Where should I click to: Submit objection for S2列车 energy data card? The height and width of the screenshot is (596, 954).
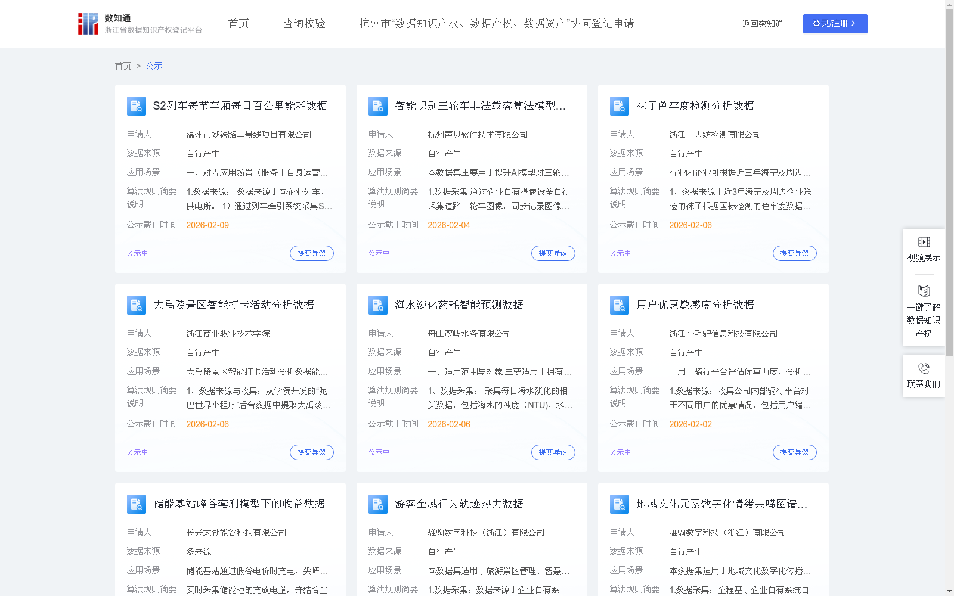pos(312,253)
